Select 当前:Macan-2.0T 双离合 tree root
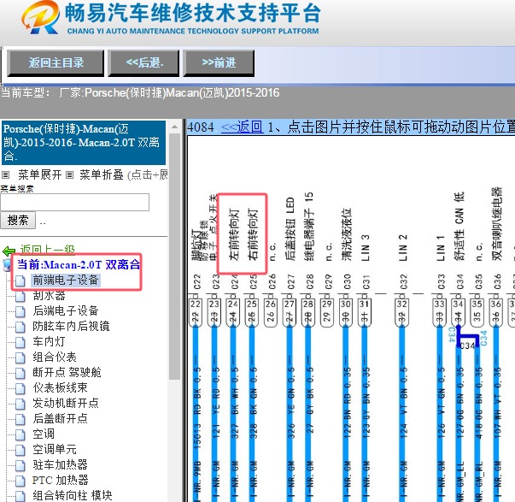The height and width of the screenshot is (502, 515). 79,264
